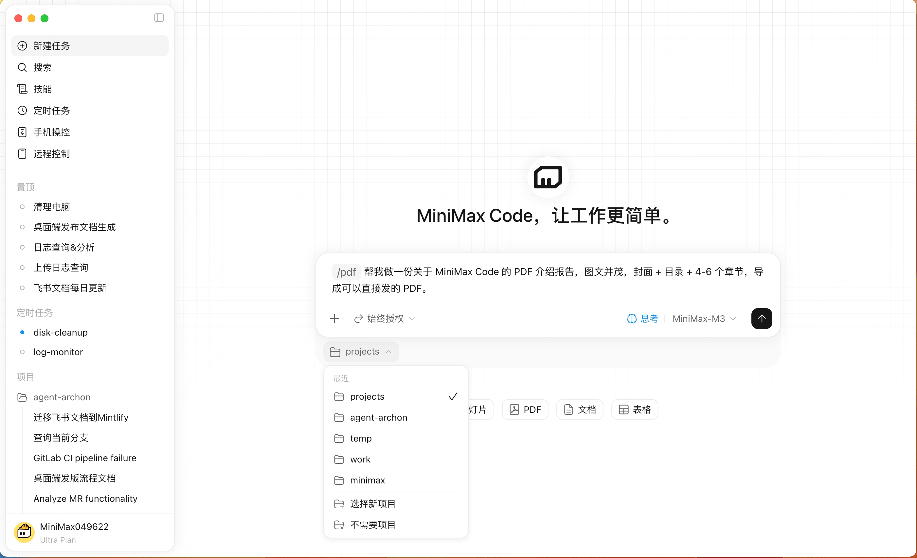
Task: Select minimax project from the list
Action: [396, 480]
